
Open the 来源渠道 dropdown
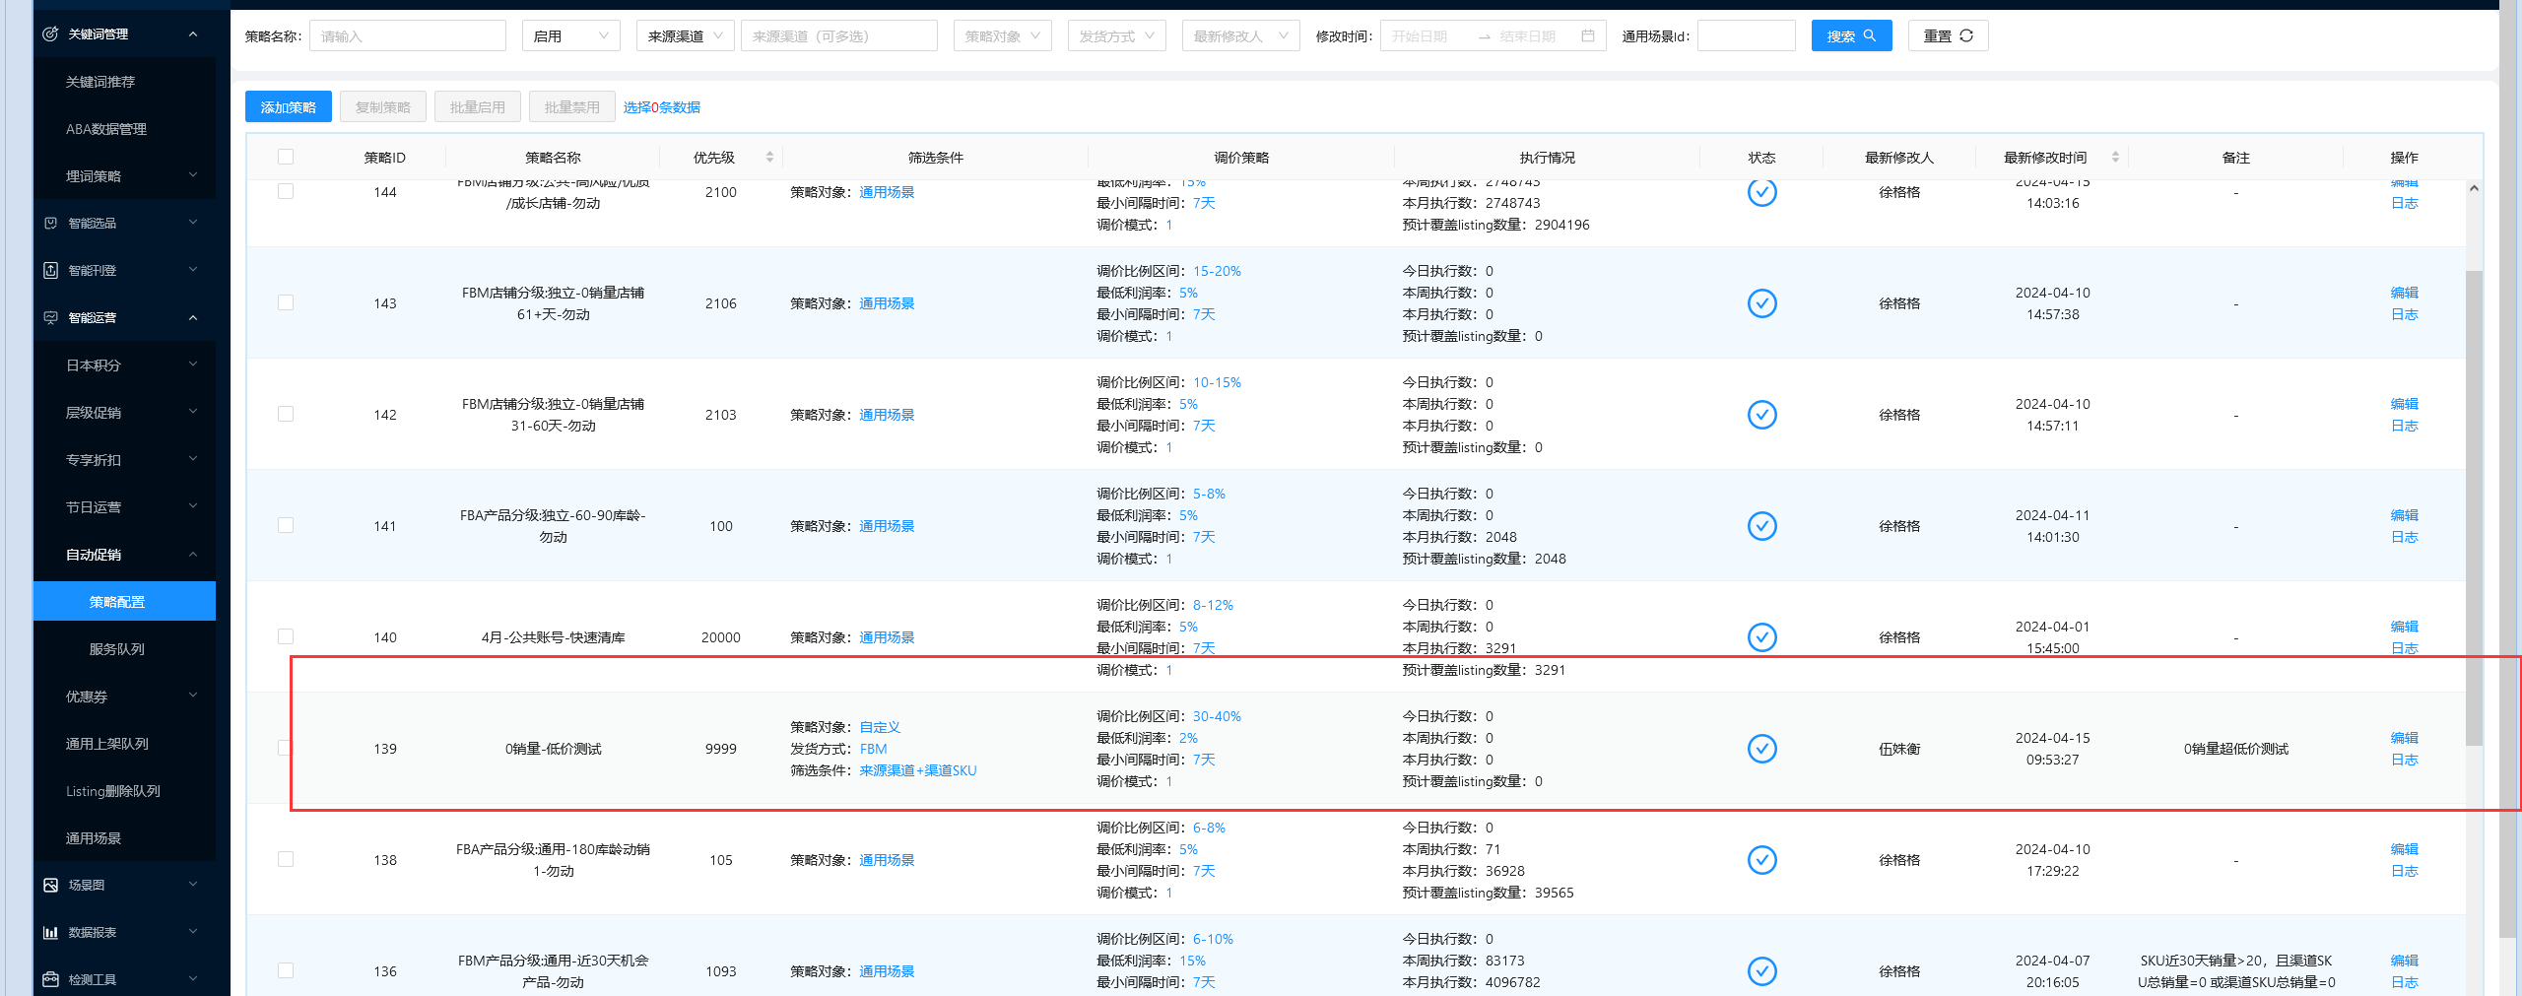(x=685, y=35)
